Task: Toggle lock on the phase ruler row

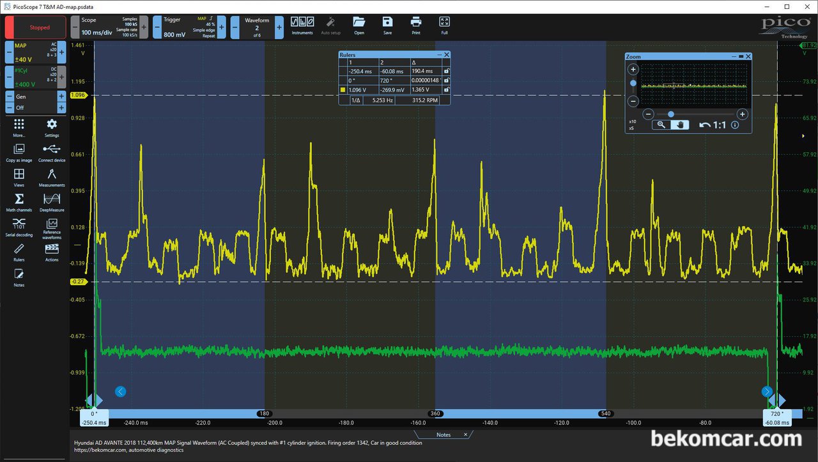Action: pos(446,81)
